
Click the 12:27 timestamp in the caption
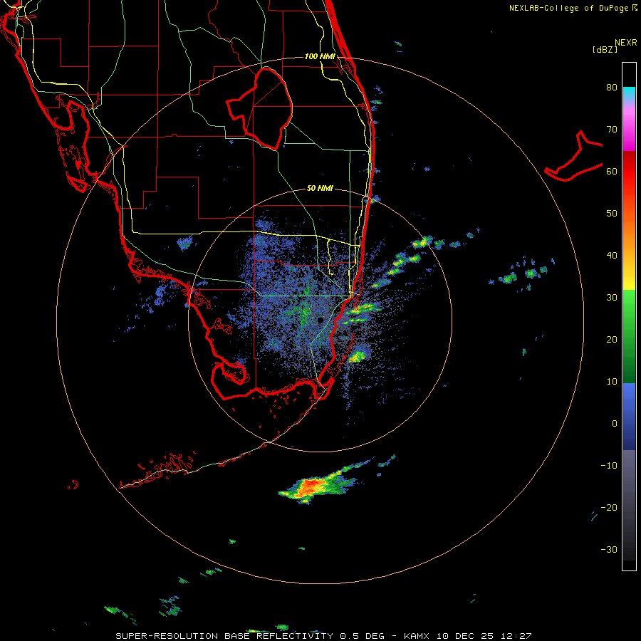(x=514, y=636)
